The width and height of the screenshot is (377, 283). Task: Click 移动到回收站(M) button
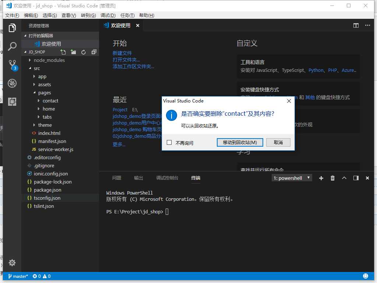[x=240, y=143]
